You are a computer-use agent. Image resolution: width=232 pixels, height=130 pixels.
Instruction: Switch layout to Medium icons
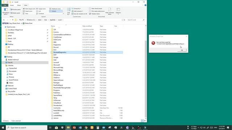pyautogui.click(x=55, y=9)
